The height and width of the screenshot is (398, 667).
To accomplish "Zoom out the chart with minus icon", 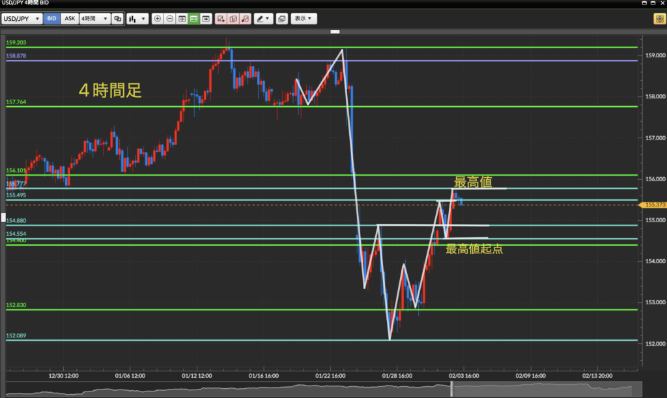I will [170, 19].
